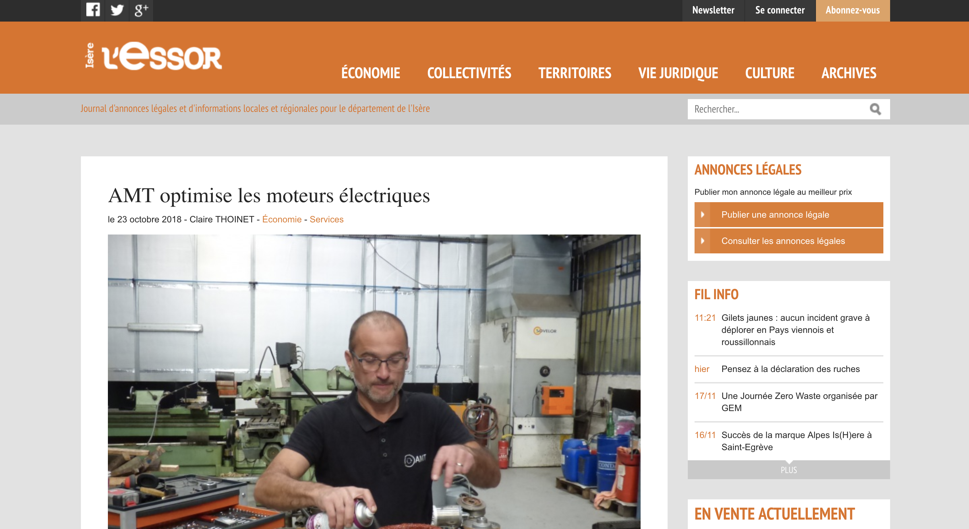Open the ÉCONOMIE menu

pyautogui.click(x=371, y=73)
